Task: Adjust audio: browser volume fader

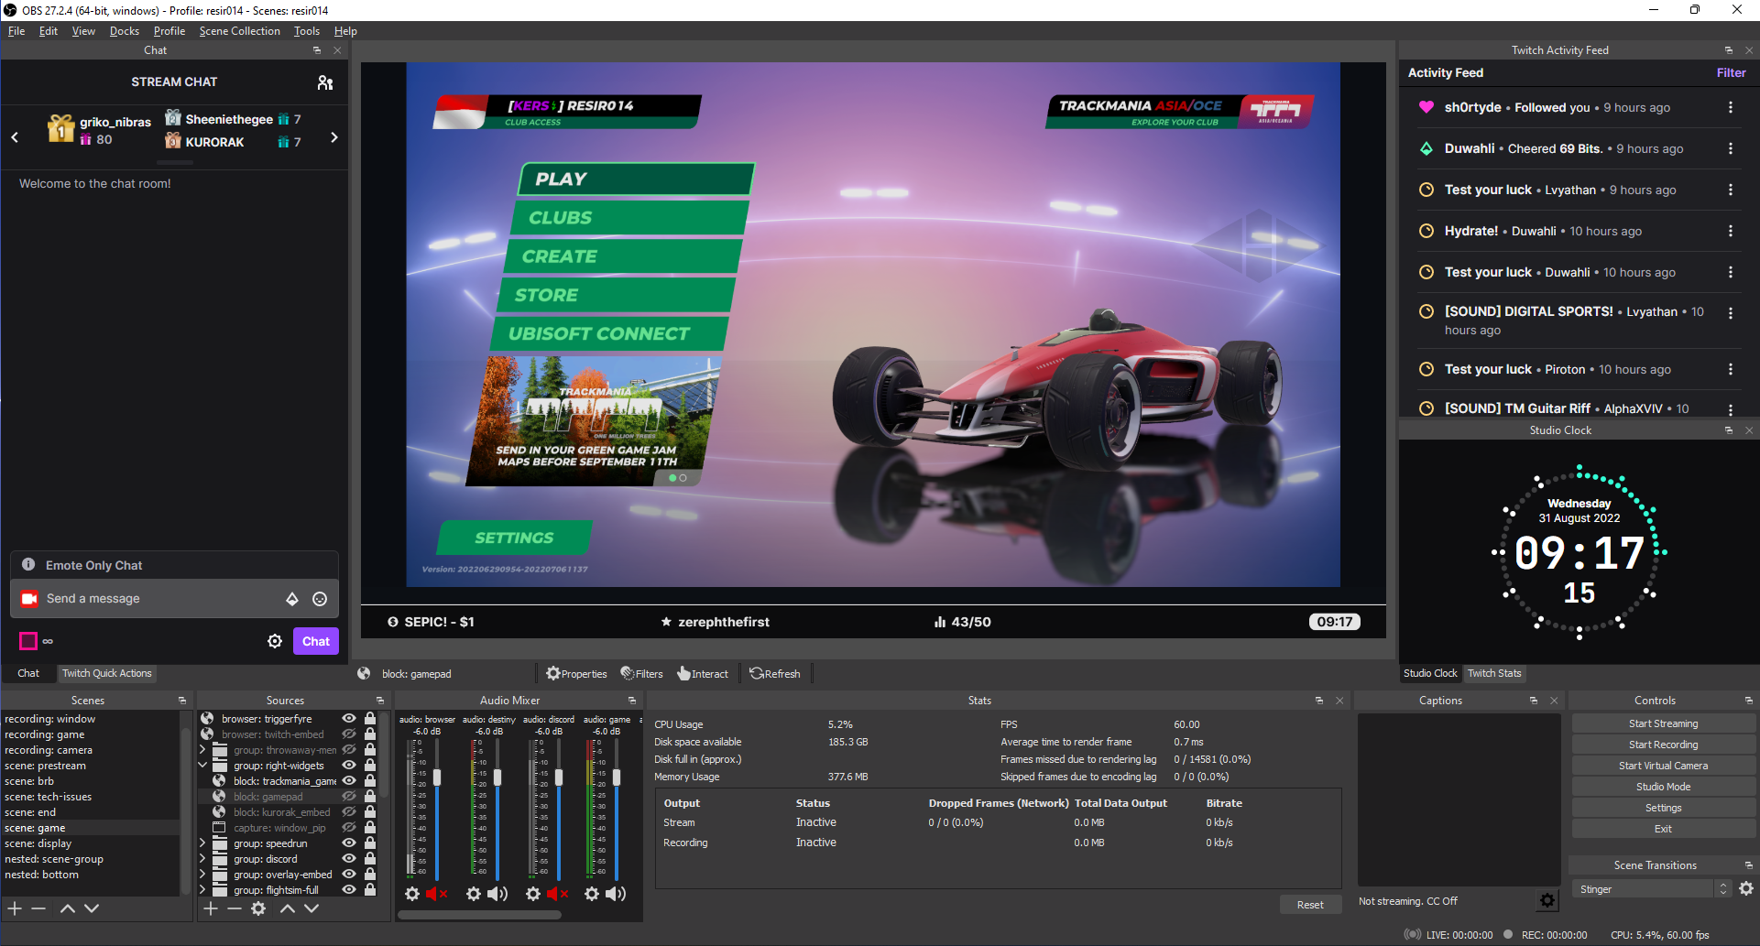Action: pos(437,777)
